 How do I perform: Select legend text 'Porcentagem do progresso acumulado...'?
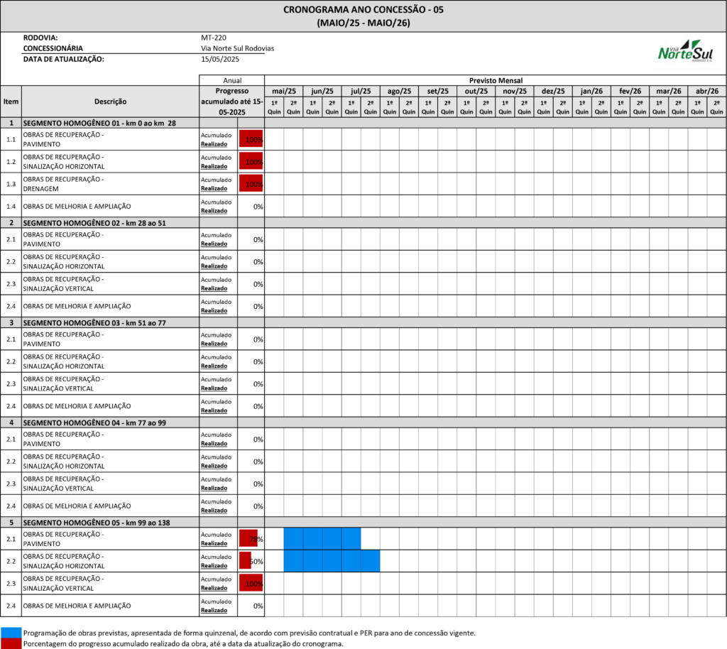[183, 644]
